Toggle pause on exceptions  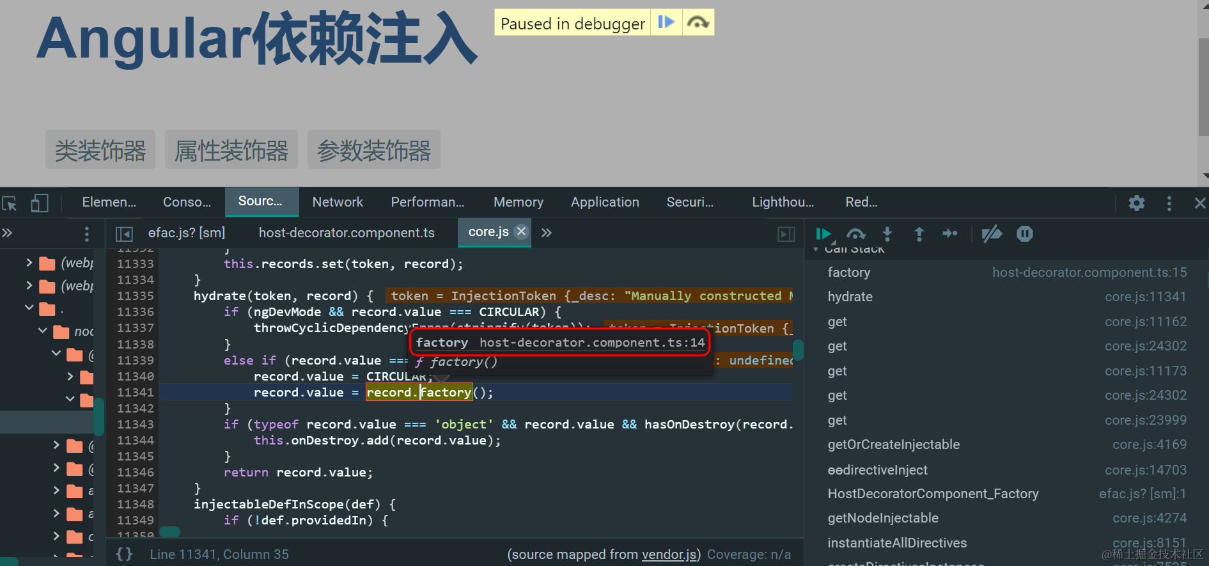coord(1025,234)
